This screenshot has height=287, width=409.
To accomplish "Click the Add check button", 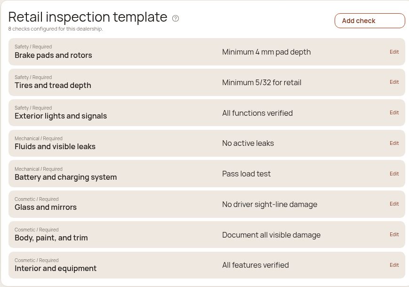I will [369, 21].
